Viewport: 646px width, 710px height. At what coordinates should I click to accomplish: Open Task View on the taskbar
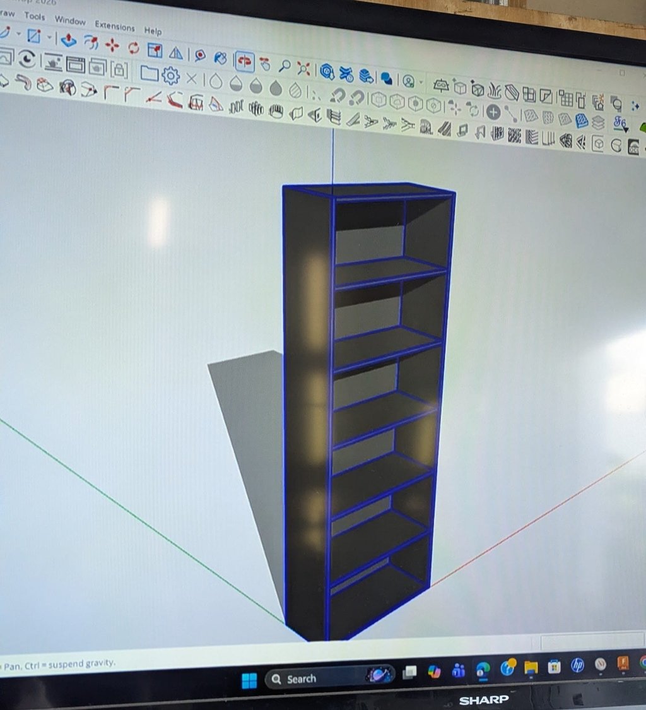409,672
